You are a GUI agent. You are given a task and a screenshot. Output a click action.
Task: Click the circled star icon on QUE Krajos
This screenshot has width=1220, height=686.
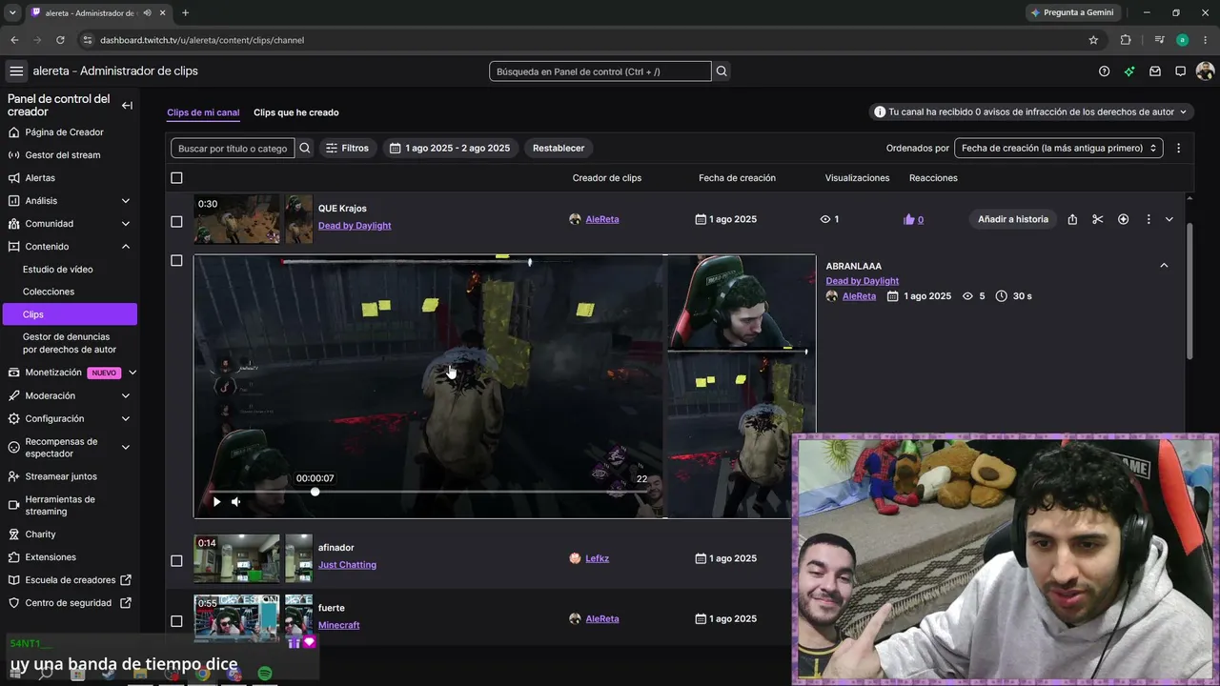pos(1123,219)
